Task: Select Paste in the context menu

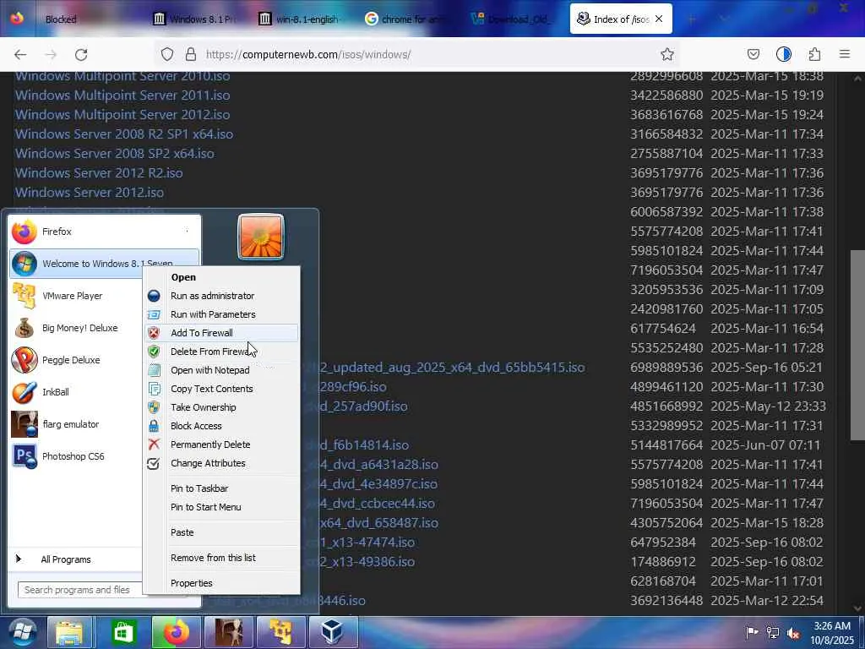Action: tap(221, 532)
